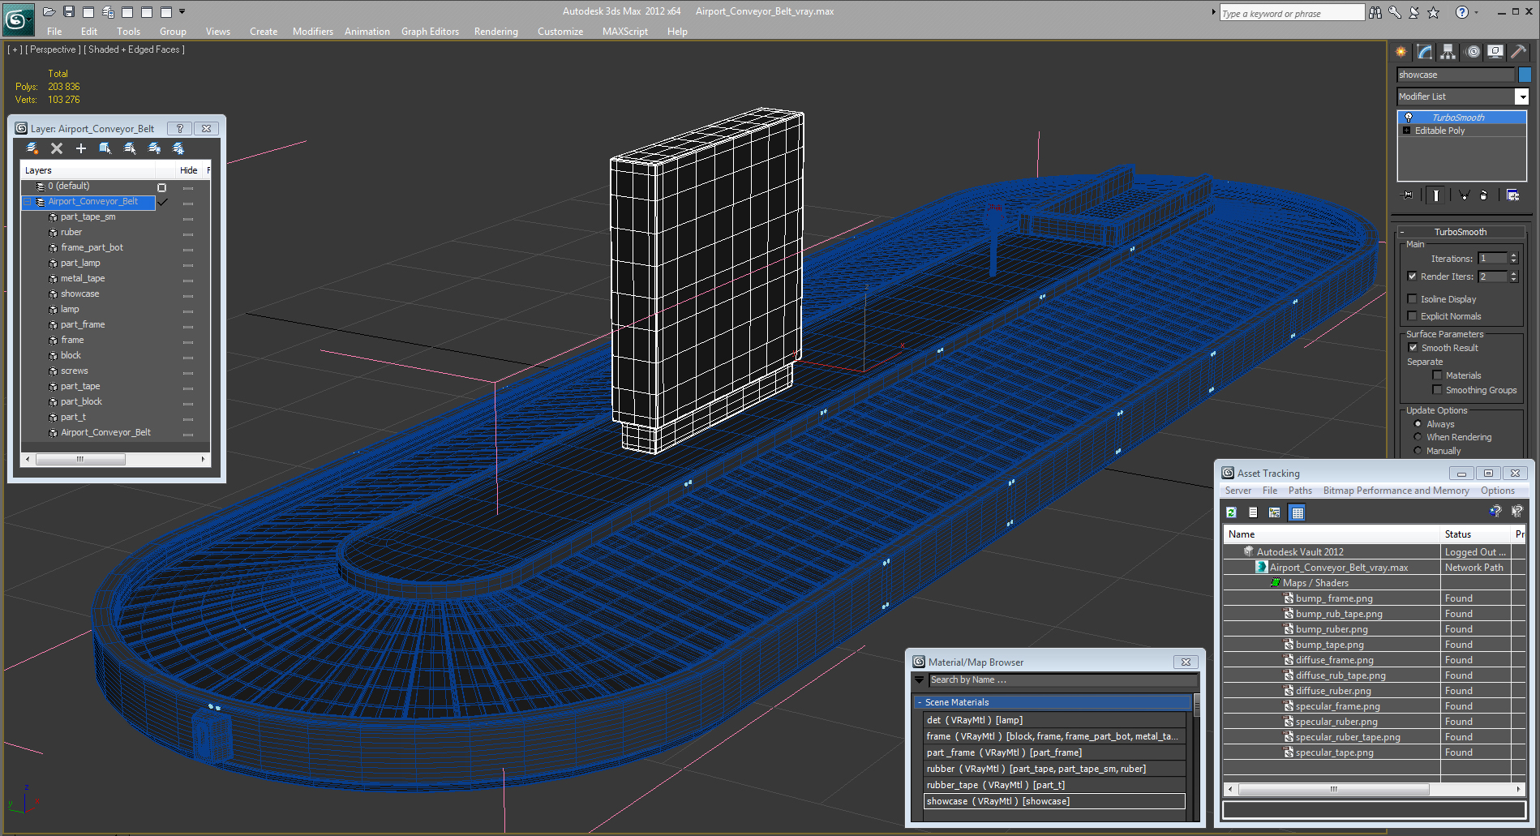Viewport: 1540px width, 836px height.
Task: Open the Hierarchy command panel tab
Action: coord(1448,52)
